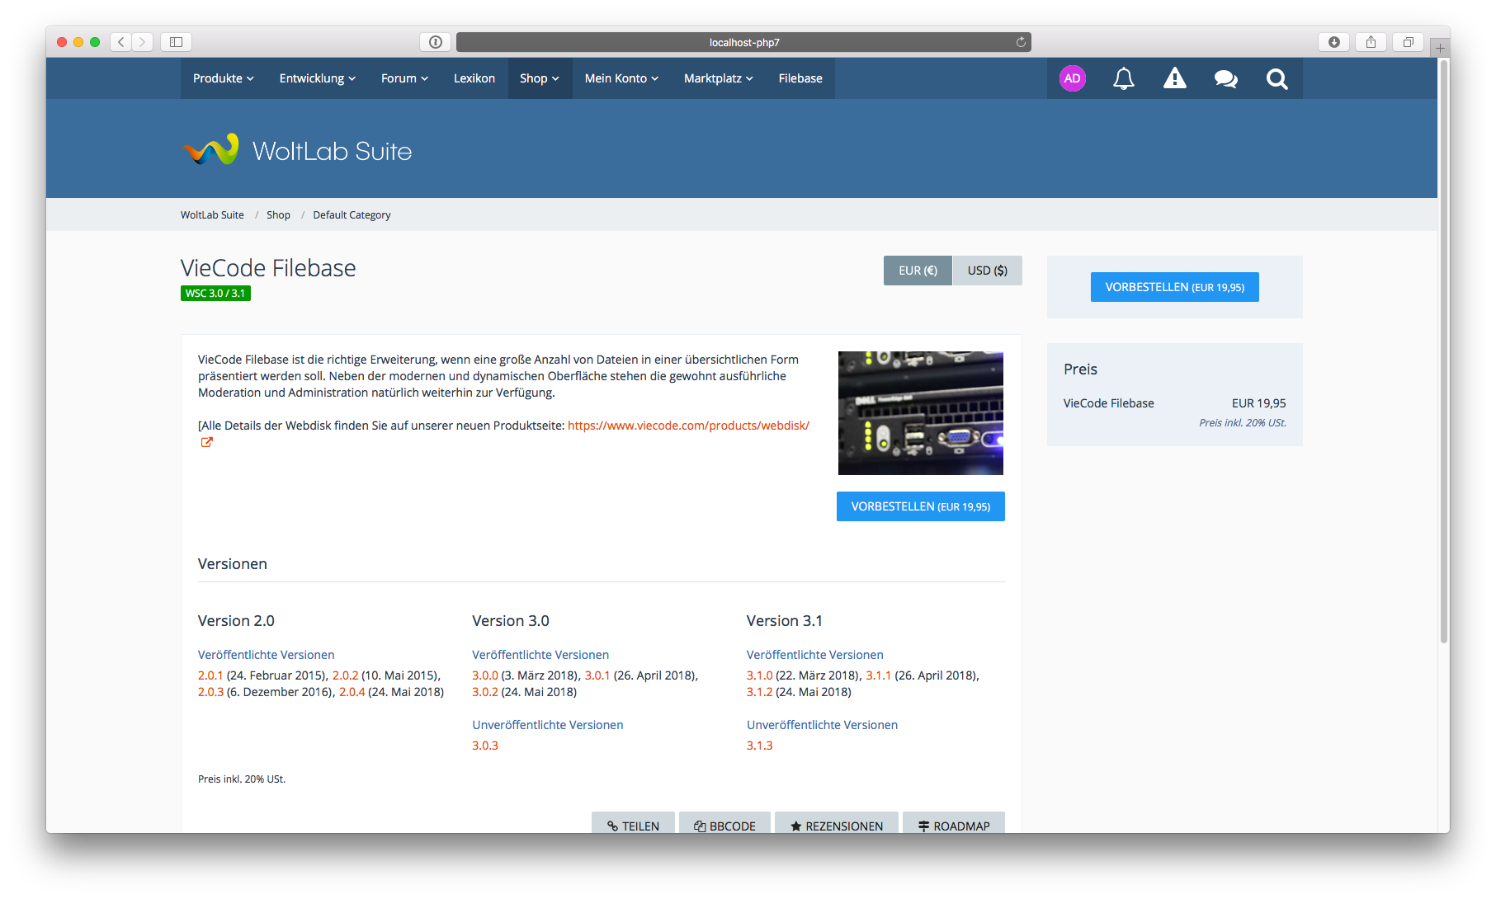The height and width of the screenshot is (899, 1496).
Task: Click Vorbestellen button in the sidebar
Action: click(1174, 287)
